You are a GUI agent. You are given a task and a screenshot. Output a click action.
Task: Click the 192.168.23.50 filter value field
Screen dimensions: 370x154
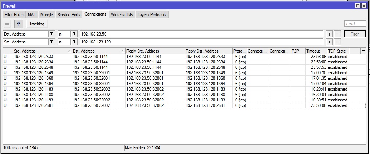point(201,34)
